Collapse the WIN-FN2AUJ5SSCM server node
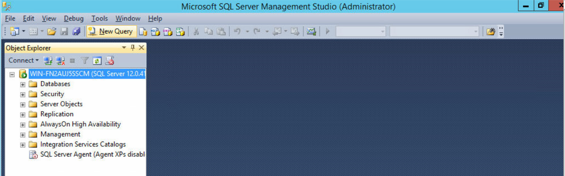This screenshot has height=176, width=565. (x=12, y=74)
